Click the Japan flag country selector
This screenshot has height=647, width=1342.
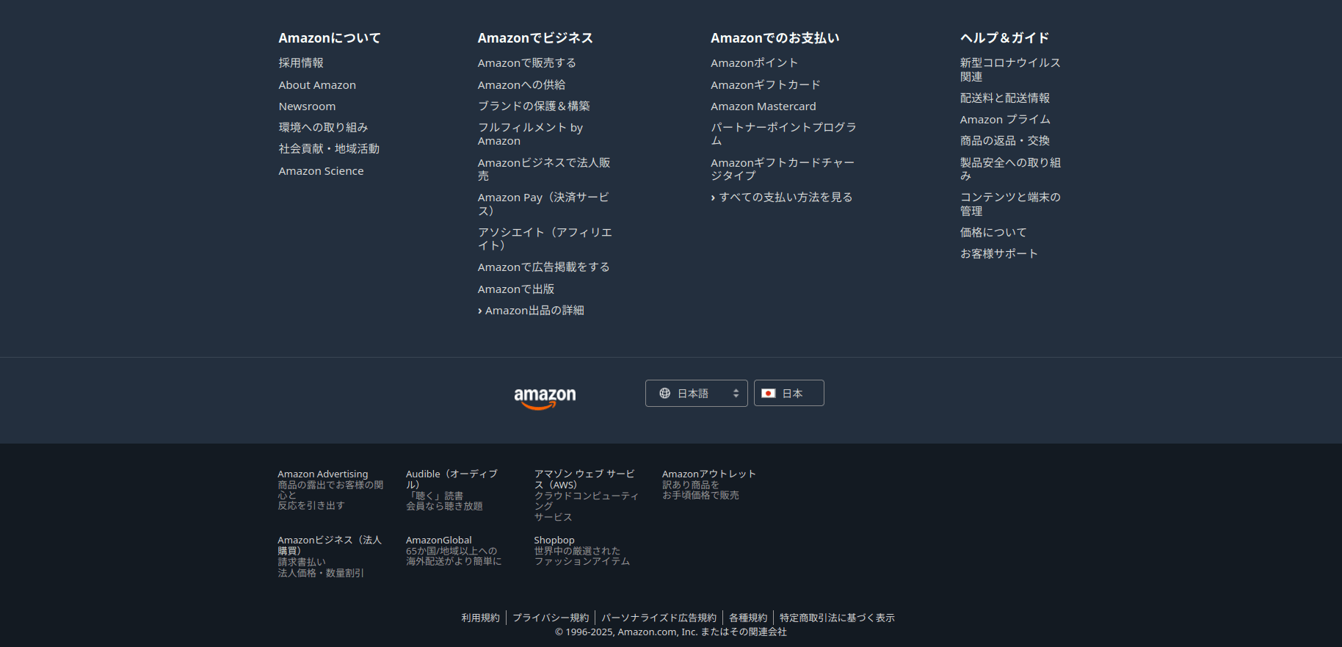coord(788,394)
